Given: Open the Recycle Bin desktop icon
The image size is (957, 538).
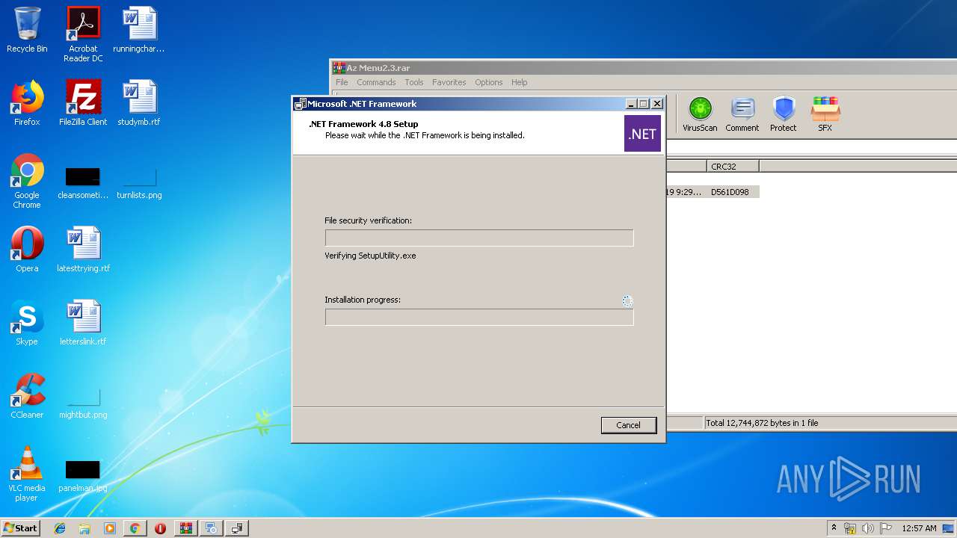Looking at the screenshot, I should tap(27, 30).
